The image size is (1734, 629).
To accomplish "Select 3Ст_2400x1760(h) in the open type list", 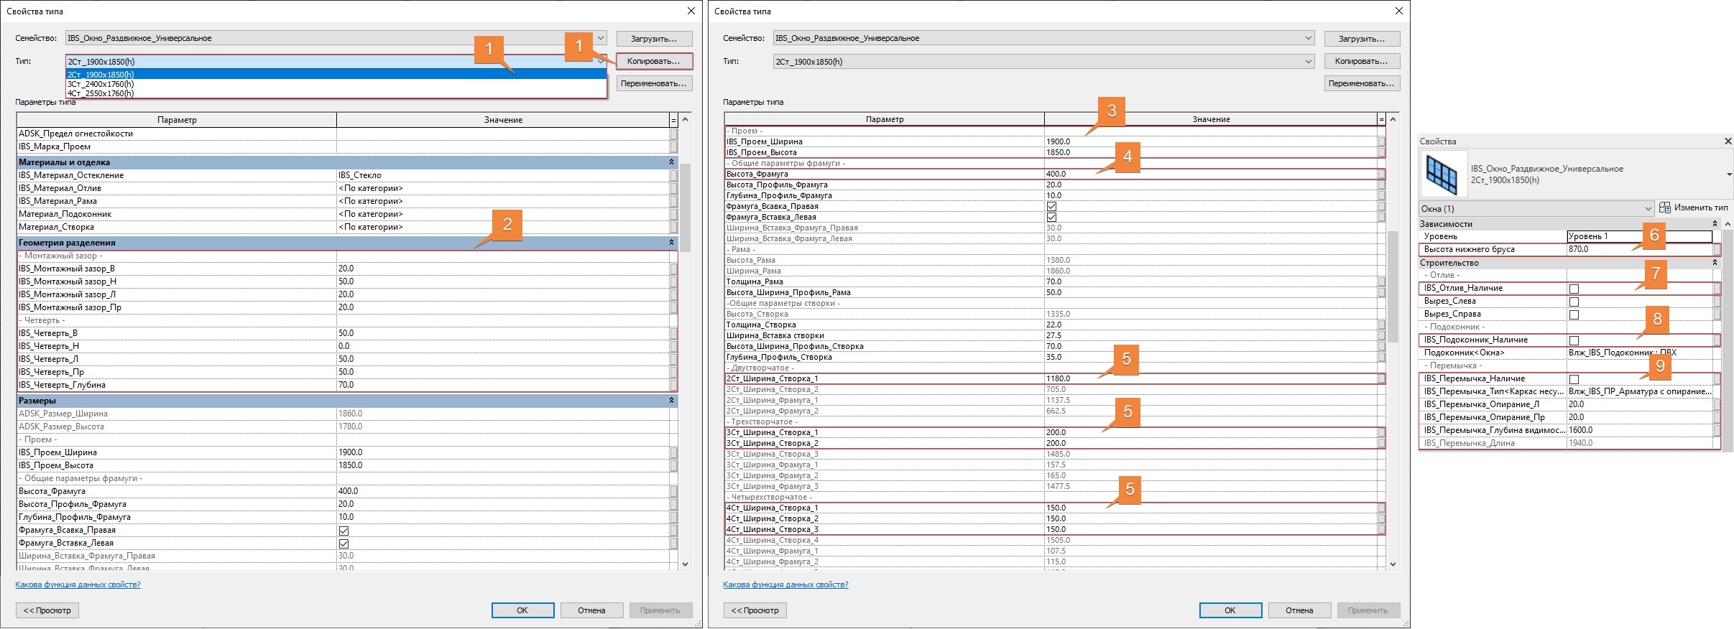I will click(336, 84).
